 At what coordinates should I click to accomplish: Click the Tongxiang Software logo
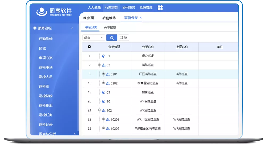tap(54, 12)
